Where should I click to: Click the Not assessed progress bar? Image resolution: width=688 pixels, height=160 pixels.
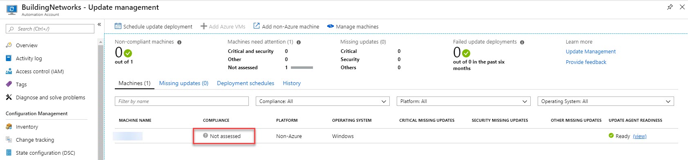(302, 68)
